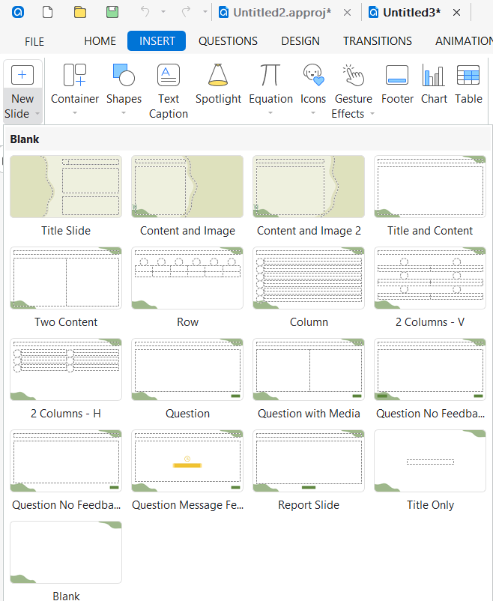Select the Title Slide layout thumbnail
The width and height of the screenshot is (493, 601).
click(x=66, y=187)
